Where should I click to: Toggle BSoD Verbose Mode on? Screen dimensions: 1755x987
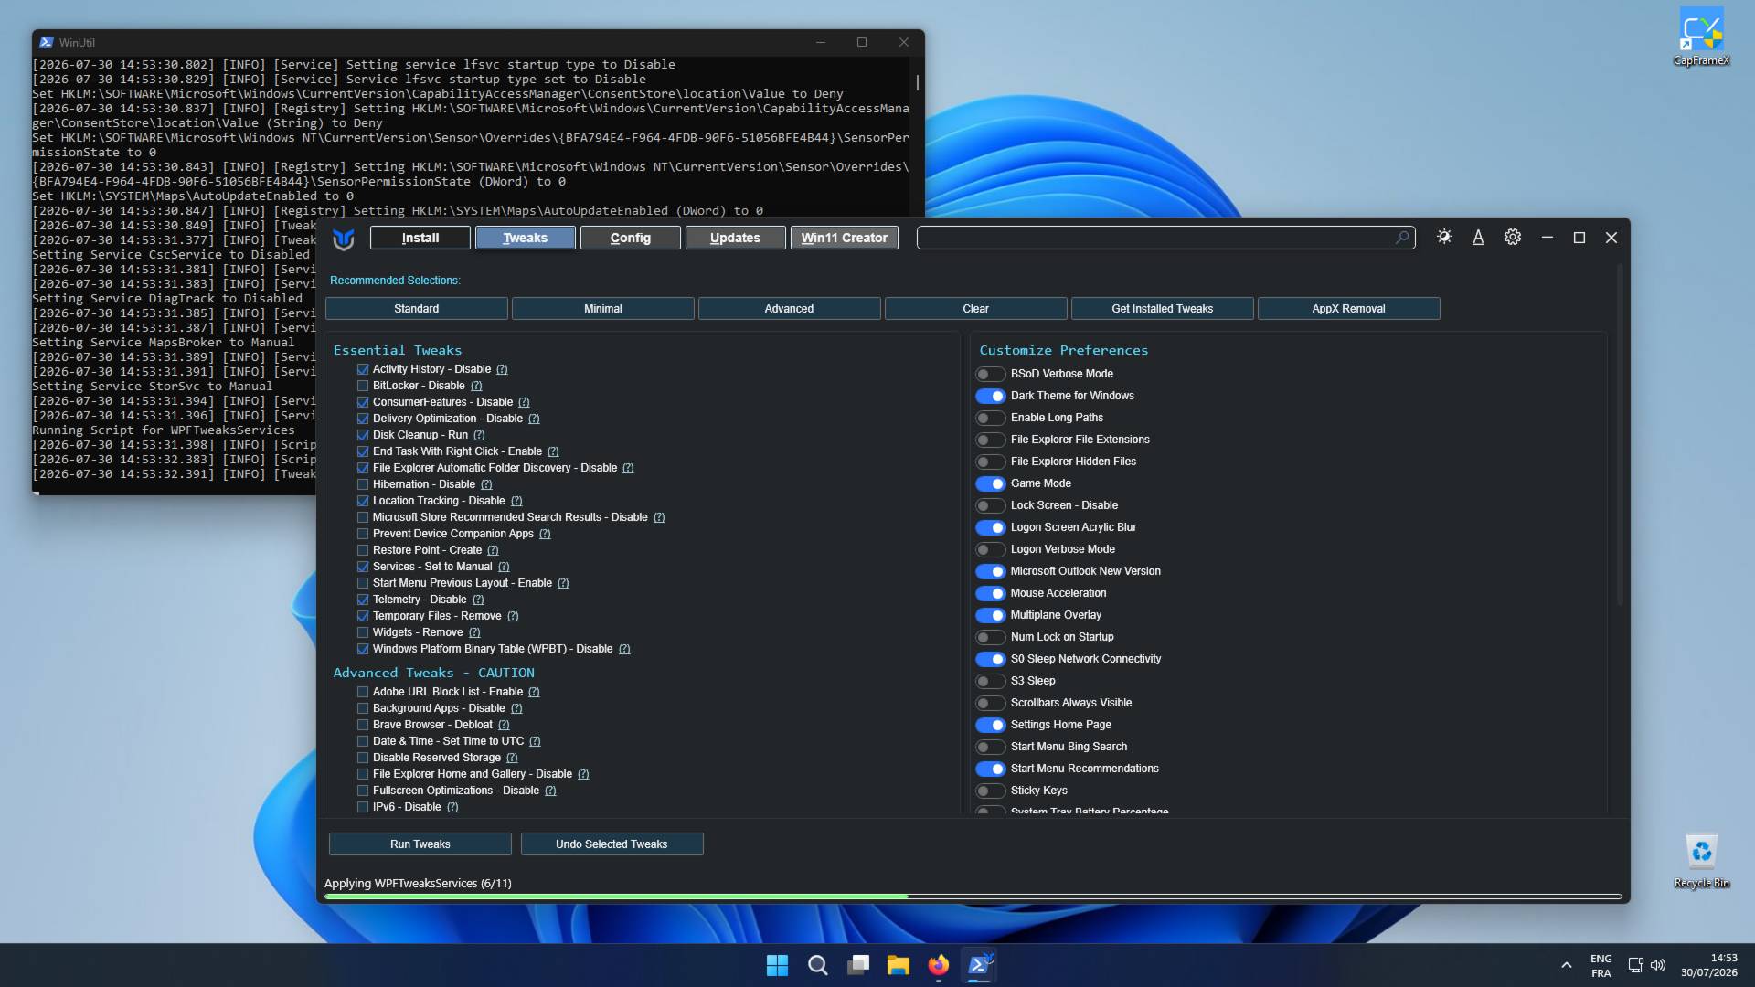pyautogui.click(x=990, y=374)
